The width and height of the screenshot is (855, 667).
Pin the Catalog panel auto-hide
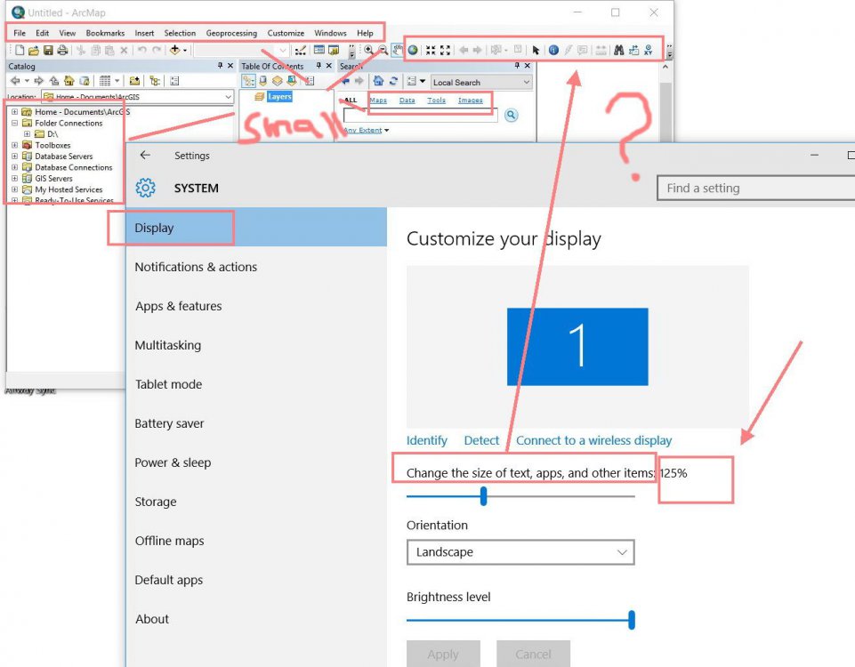[x=221, y=66]
